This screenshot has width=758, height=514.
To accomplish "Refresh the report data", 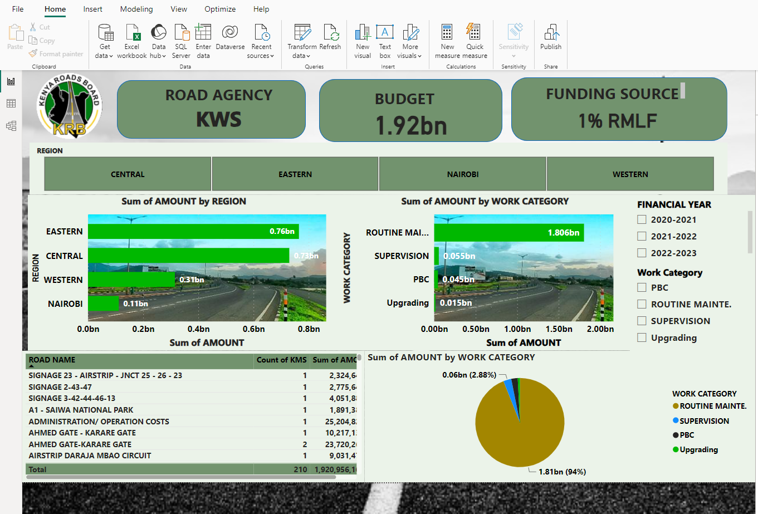I will [330, 33].
